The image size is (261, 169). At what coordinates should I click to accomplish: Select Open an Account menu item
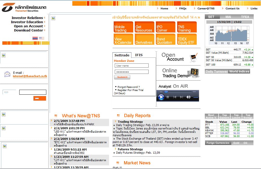[28, 26]
